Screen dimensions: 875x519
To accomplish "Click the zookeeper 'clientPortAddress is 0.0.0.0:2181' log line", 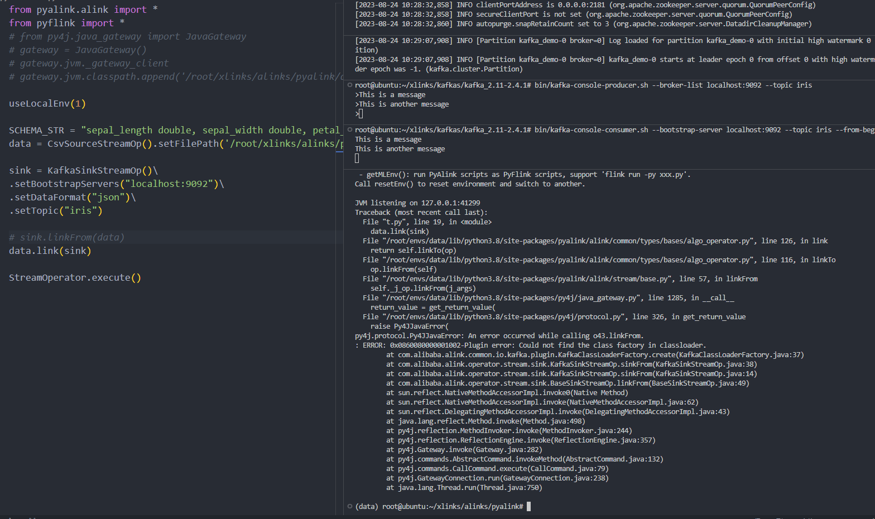I will (585, 5).
